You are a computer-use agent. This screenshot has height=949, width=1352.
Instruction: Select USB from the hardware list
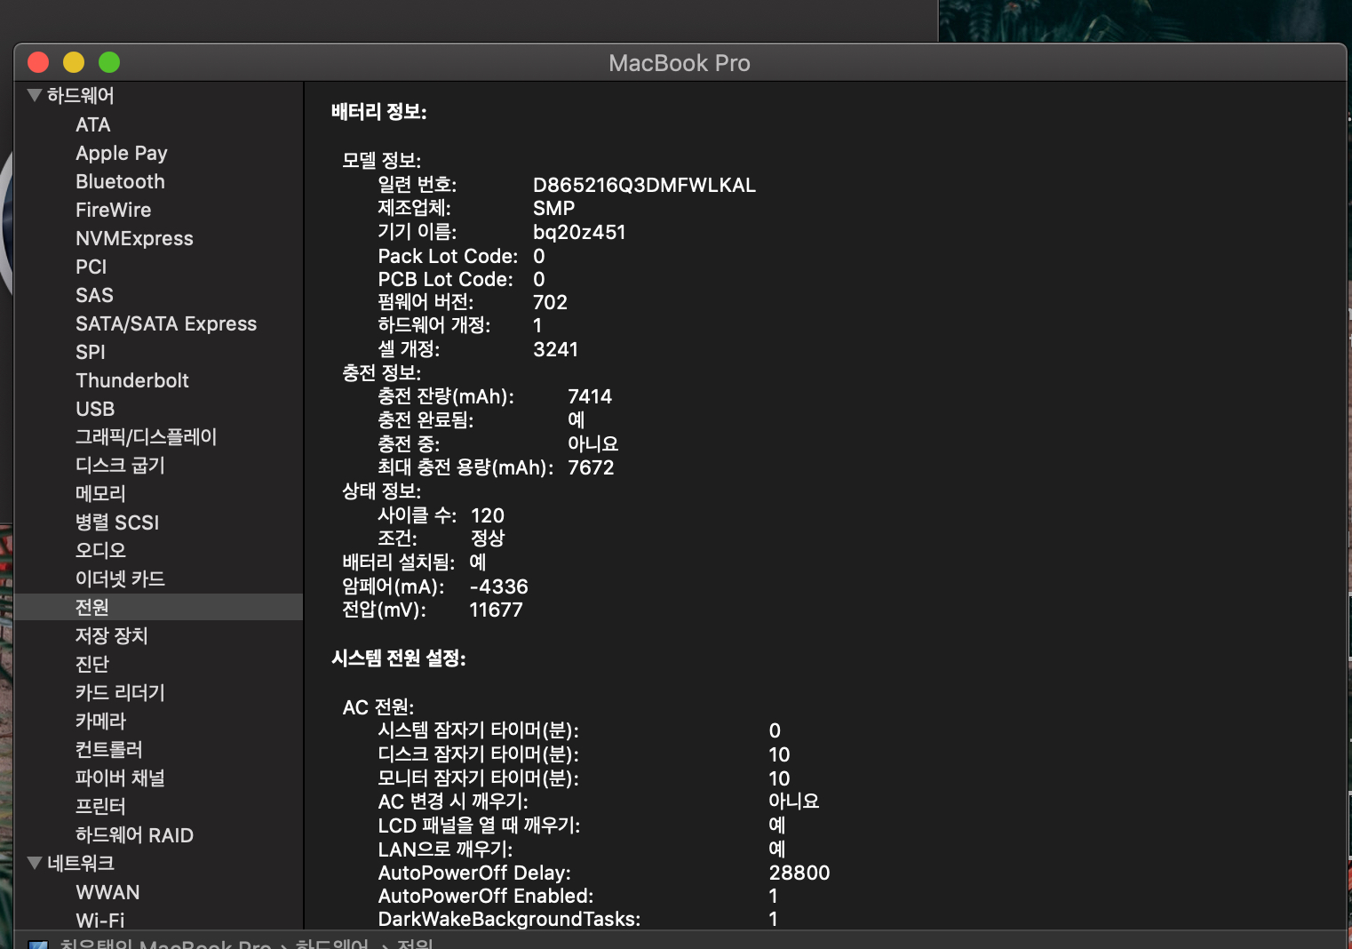coord(95,409)
